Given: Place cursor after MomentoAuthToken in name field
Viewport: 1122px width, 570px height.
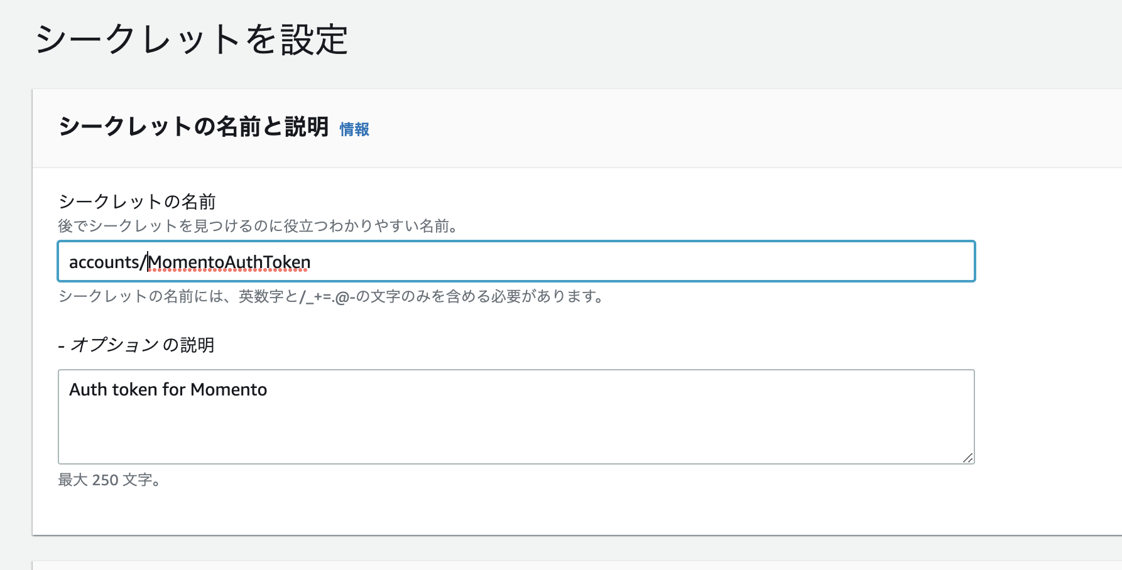Looking at the screenshot, I should point(312,262).
